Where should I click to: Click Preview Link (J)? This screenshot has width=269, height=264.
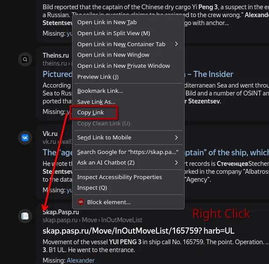click(x=128, y=77)
